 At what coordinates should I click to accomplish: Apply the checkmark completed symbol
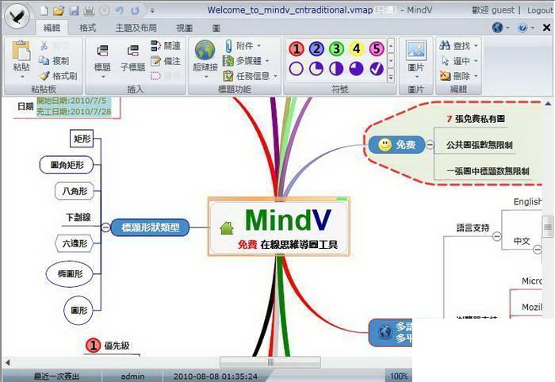(x=377, y=69)
